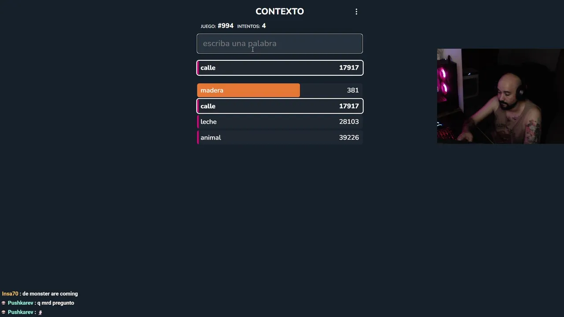
Task: Focus the "escriba una palabra" input field
Action: 279,44
